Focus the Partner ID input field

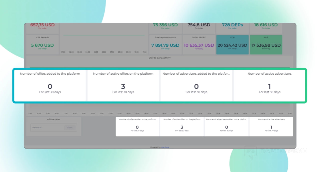point(47,128)
